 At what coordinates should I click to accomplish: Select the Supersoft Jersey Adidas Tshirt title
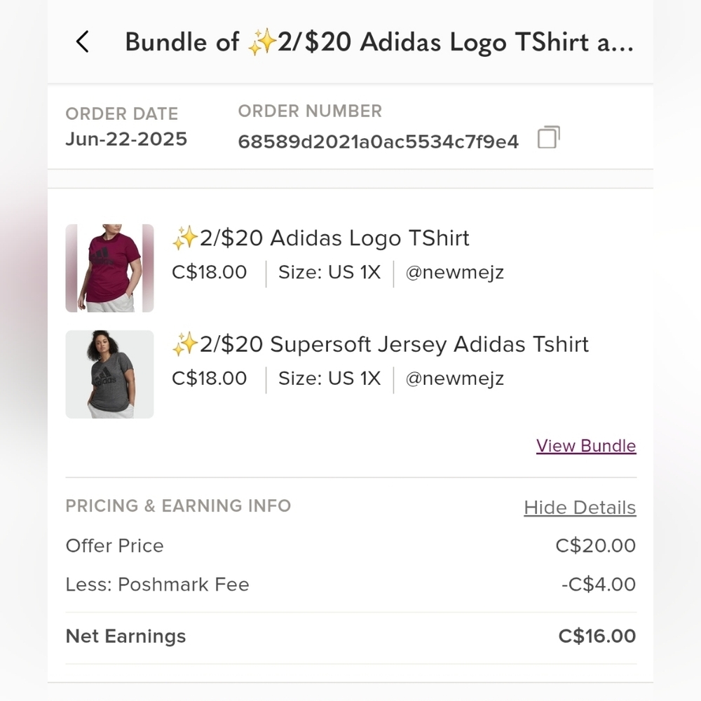381,344
